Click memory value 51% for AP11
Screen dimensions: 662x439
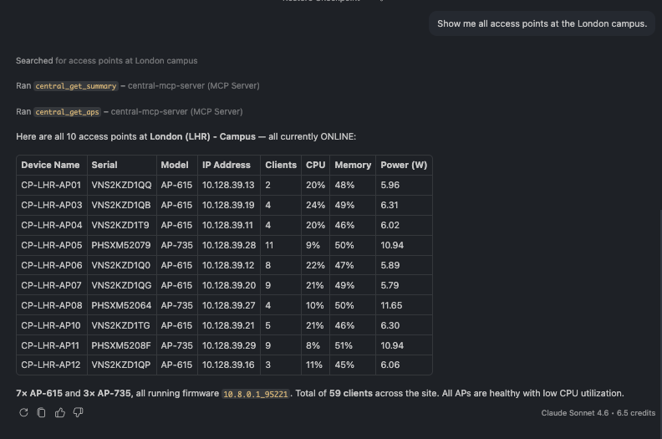[x=344, y=345]
